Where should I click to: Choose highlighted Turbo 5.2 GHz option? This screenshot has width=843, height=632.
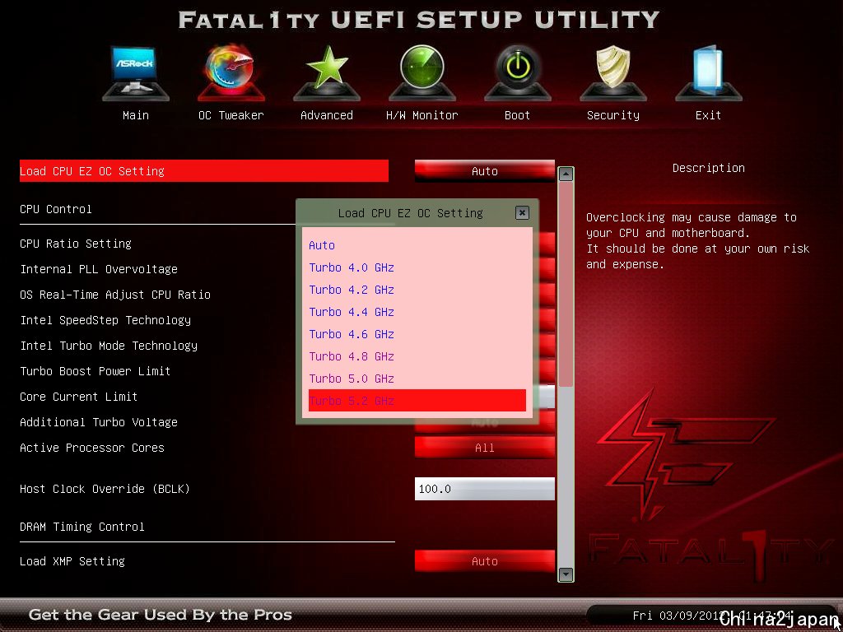[x=417, y=401]
